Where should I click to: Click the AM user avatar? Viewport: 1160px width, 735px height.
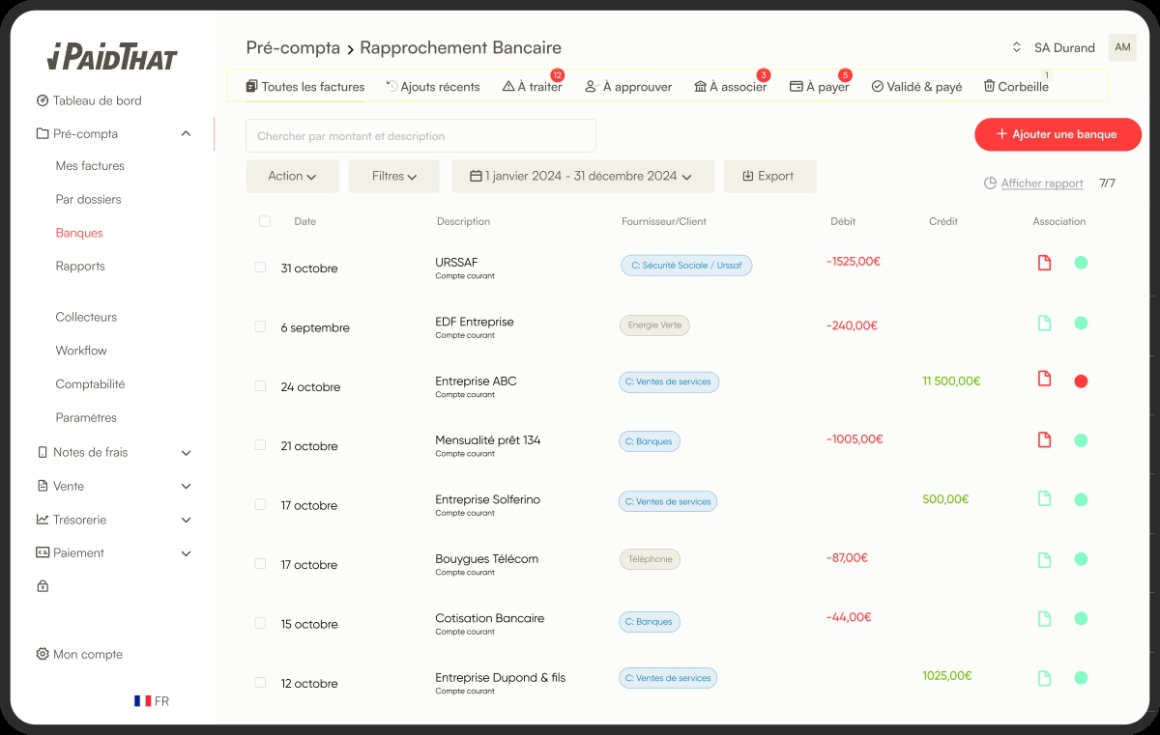[1122, 47]
